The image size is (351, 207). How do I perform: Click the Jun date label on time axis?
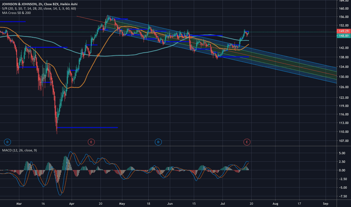(170, 203)
